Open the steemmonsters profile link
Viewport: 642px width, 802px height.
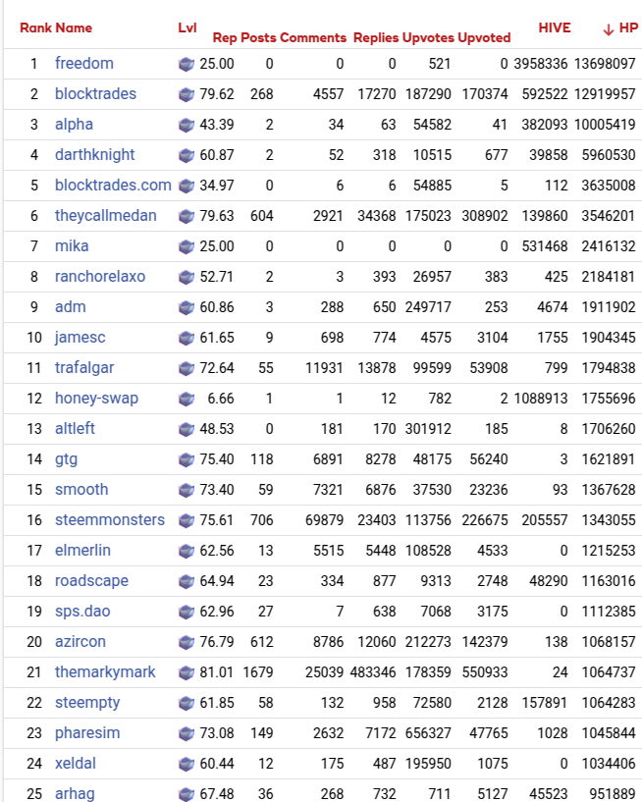(110, 520)
